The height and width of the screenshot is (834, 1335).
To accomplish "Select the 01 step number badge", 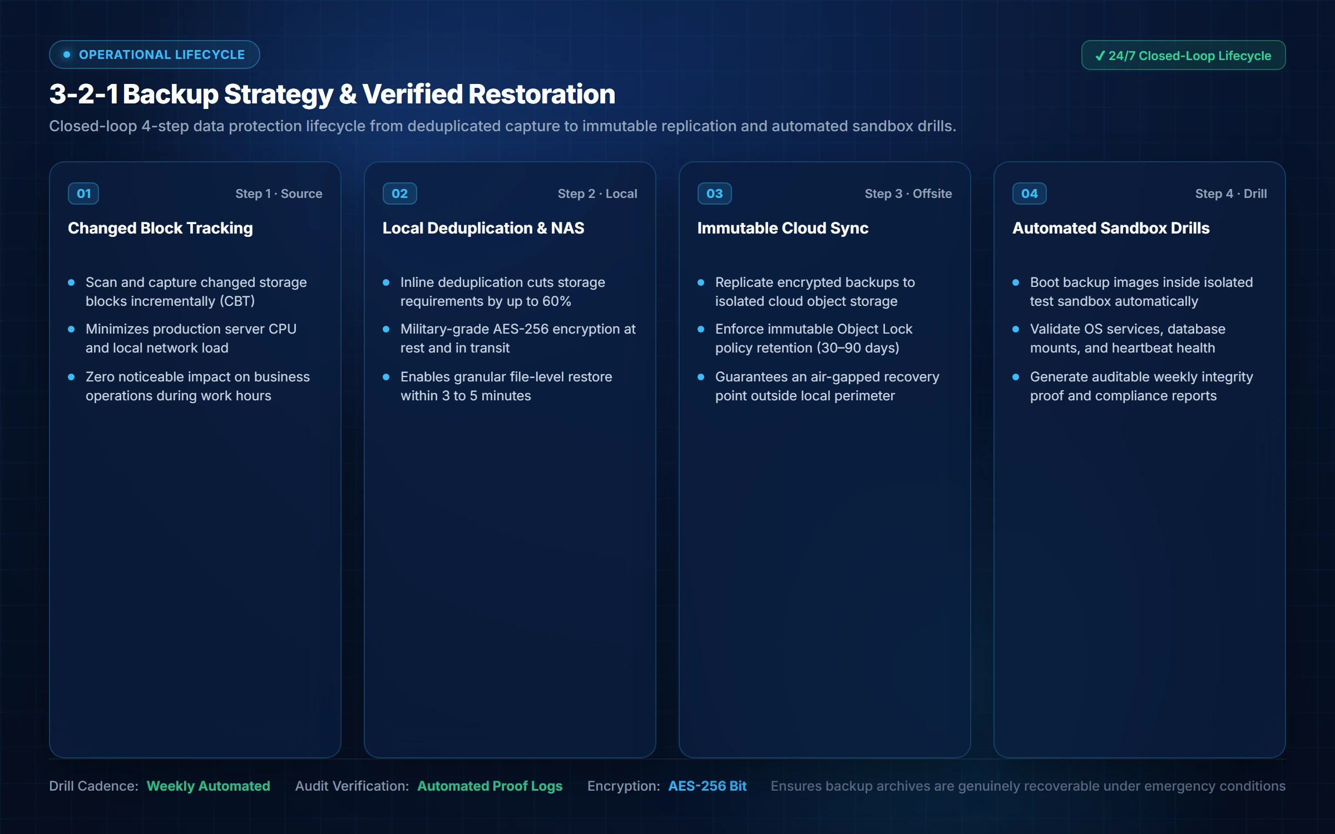I will click(83, 193).
